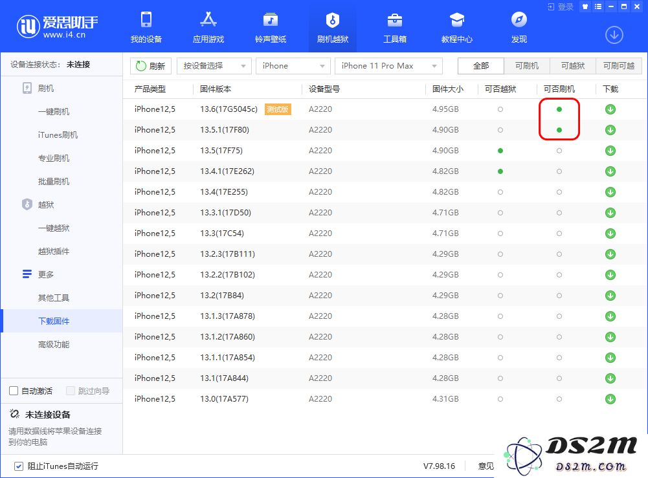Download the 13.0(17A577) firmware
Screen dimensions: 648x478
(610, 399)
